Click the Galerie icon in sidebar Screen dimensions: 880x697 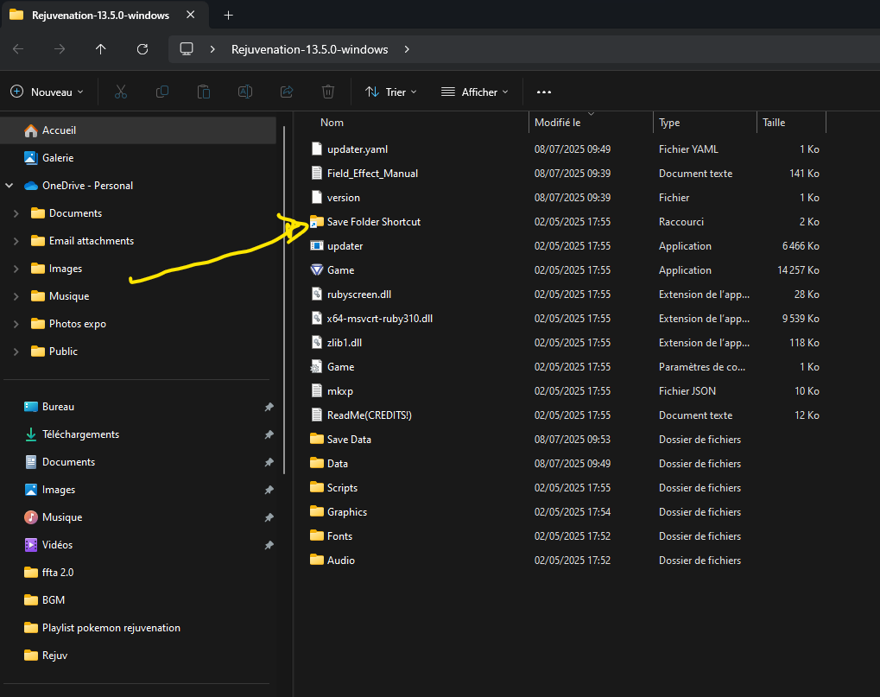click(x=31, y=158)
